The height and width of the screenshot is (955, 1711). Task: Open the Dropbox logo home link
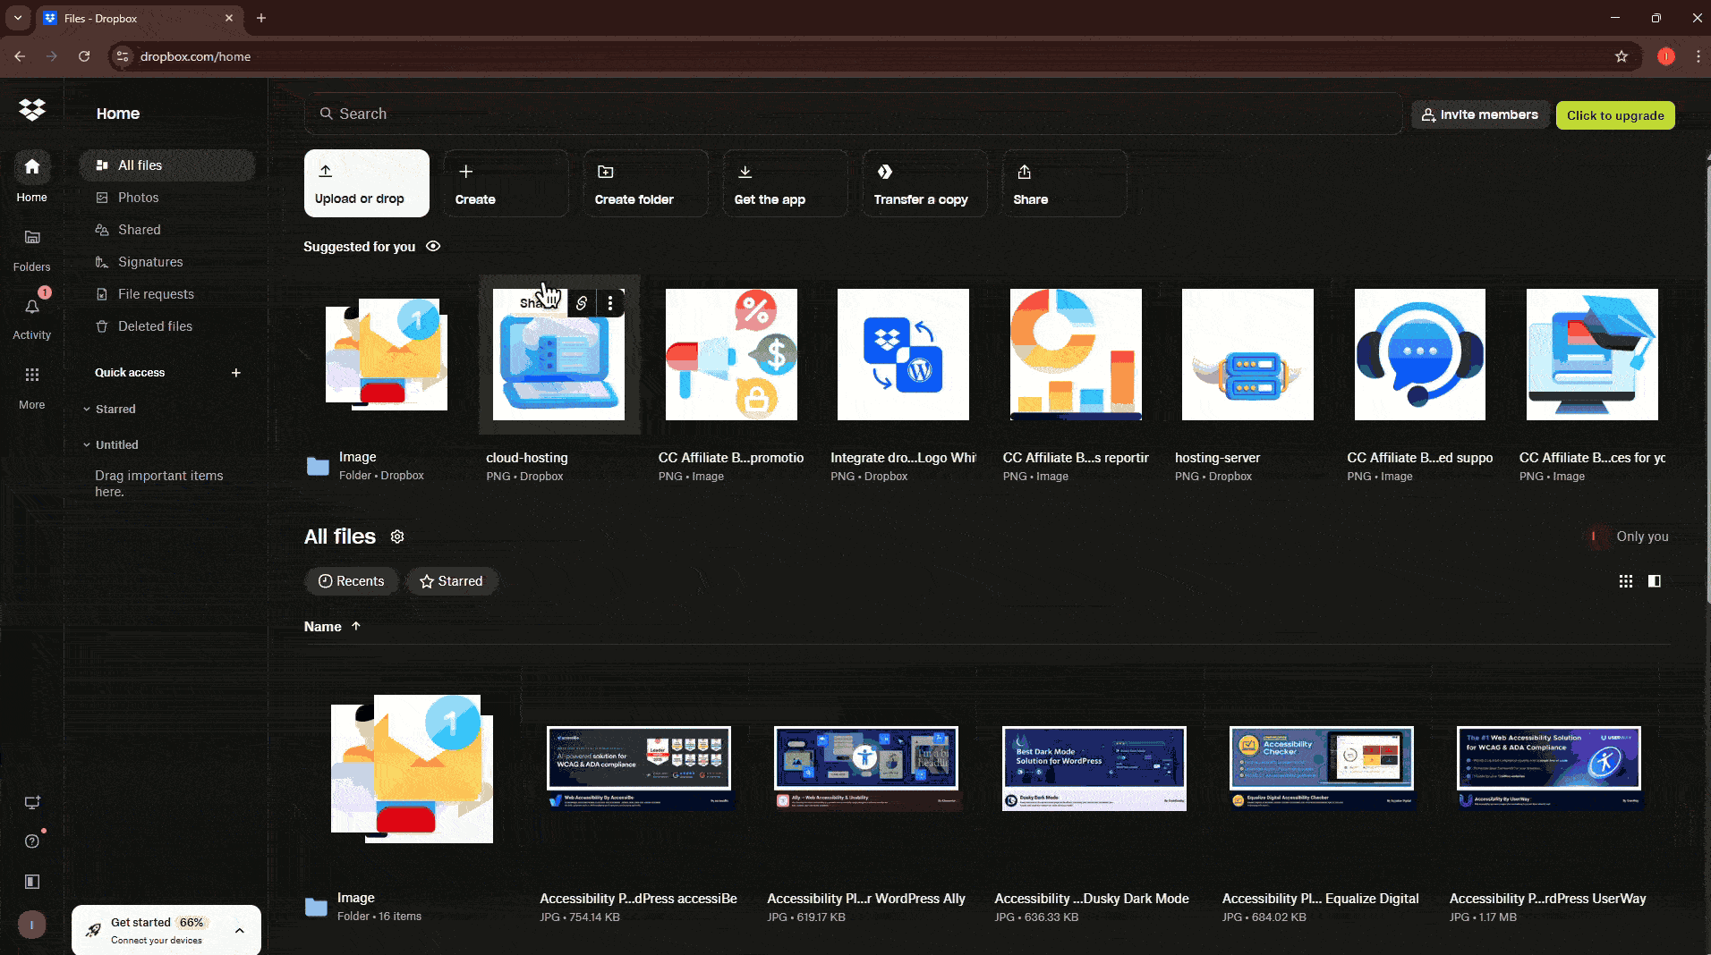point(32,110)
